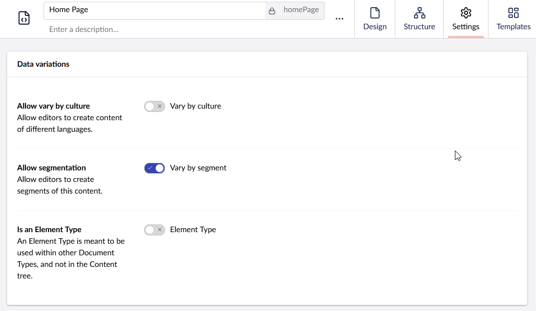Select the Settings tab label
536x311 pixels.
point(466,26)
